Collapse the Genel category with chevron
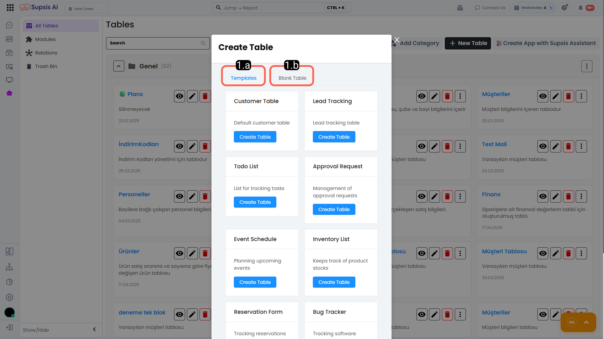Screen dimensions: 604x339 [119, 66]
